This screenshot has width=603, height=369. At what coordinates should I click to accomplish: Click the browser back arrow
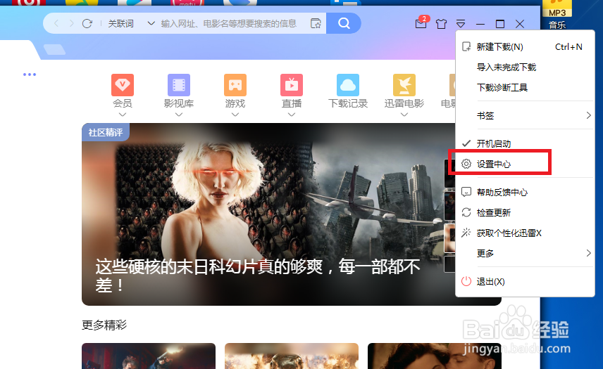(56, 24)
